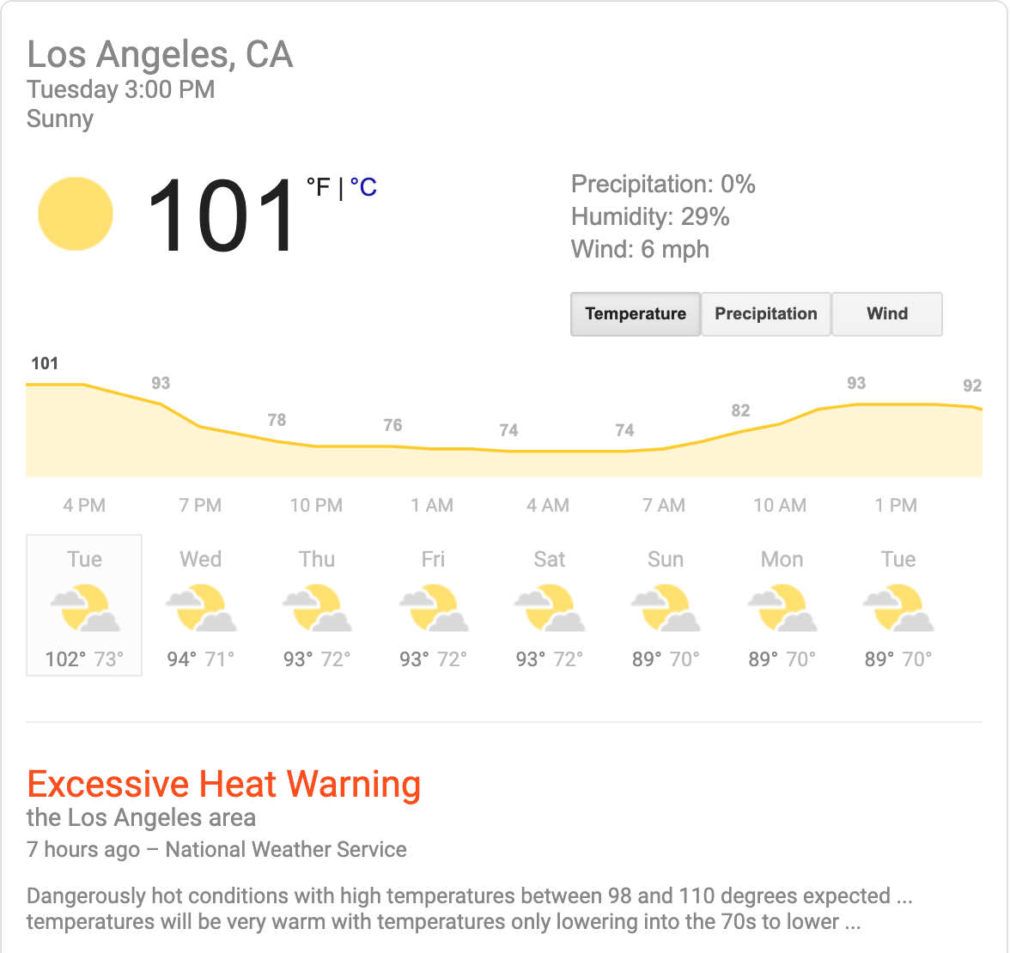Switch units to Celsius
This screenshot has height=953, width=1010.
[x=364, y=187]
